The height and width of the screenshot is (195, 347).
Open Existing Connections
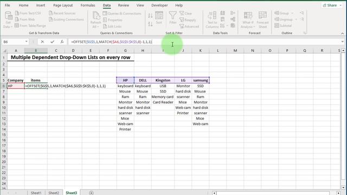(x=66, y=19)
